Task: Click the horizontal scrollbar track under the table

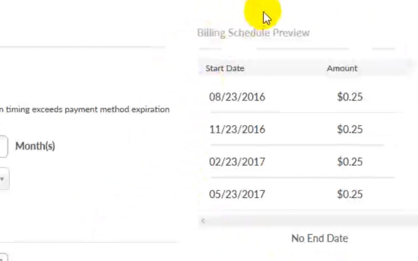Action: tap(309, 221)
